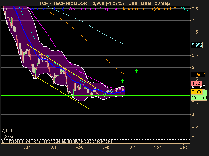Click the 'Journalier 23 Sep' timeframe text
This screenshot has height=156, width=209.
coord(149,3)
